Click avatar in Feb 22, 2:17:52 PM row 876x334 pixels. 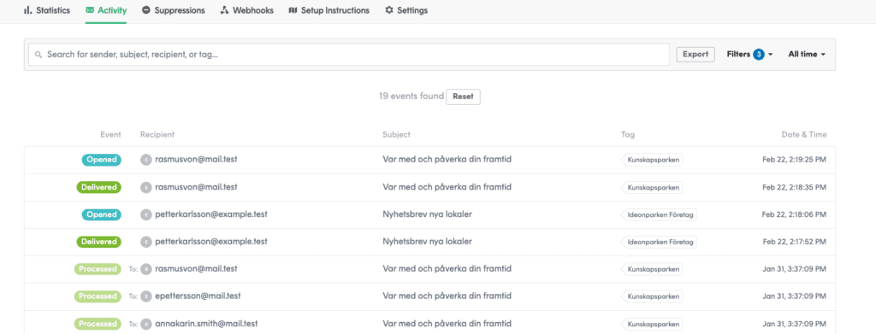tap(146, 242)
